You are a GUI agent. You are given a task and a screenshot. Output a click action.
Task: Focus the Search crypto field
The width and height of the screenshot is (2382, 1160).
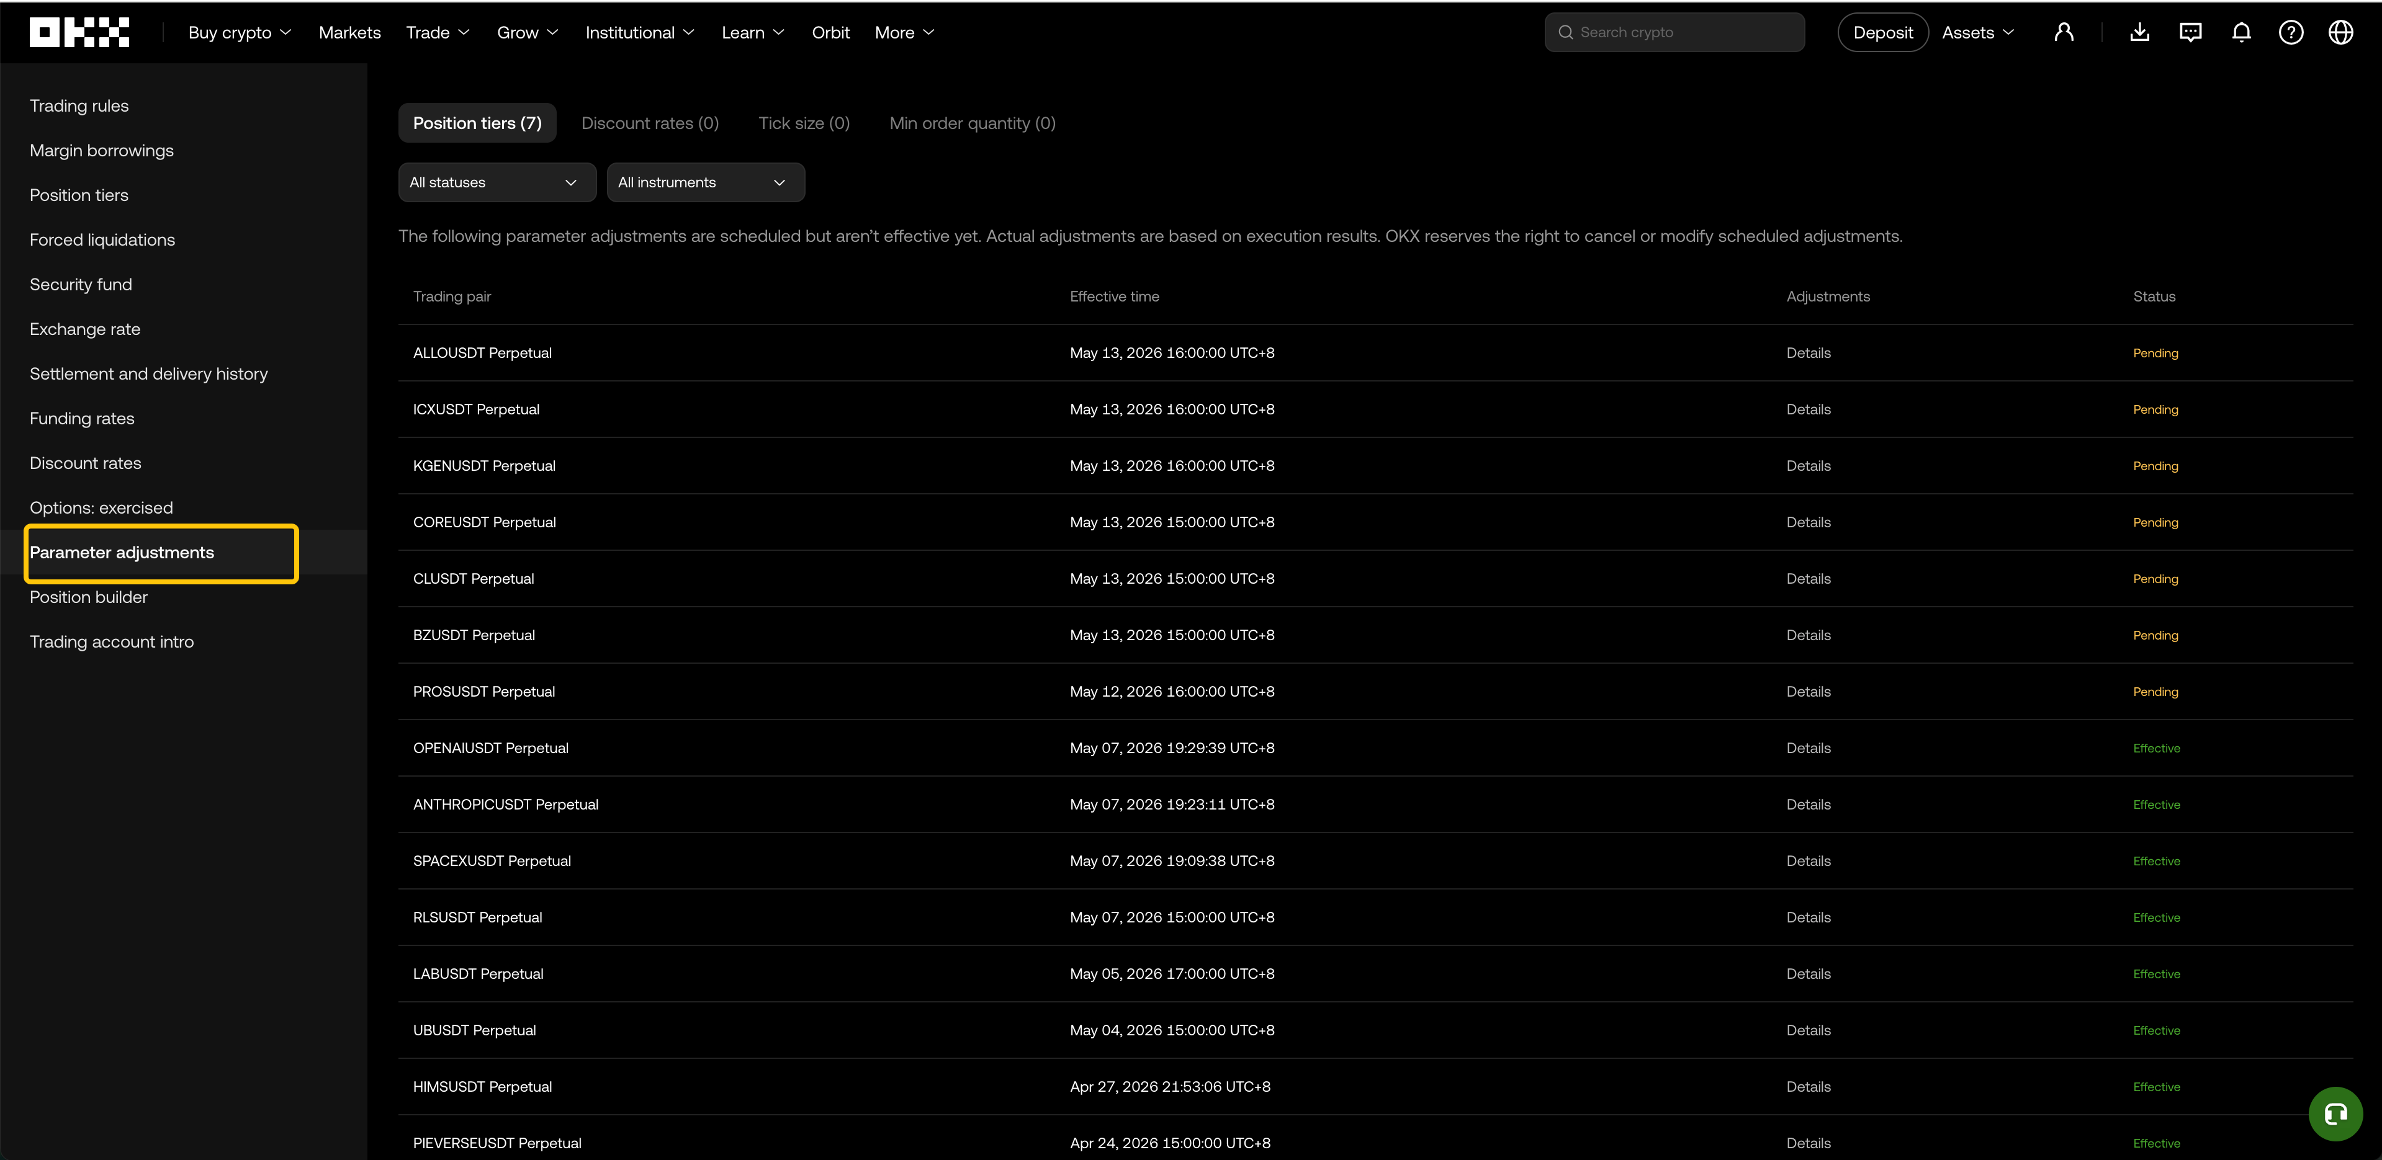[x=1674, y=32]
